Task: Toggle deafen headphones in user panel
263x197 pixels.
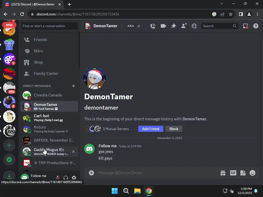Action: click(x=66, y=178)
